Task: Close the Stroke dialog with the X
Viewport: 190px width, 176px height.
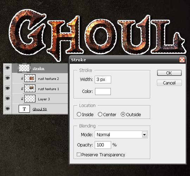Action: click(182, 60)
